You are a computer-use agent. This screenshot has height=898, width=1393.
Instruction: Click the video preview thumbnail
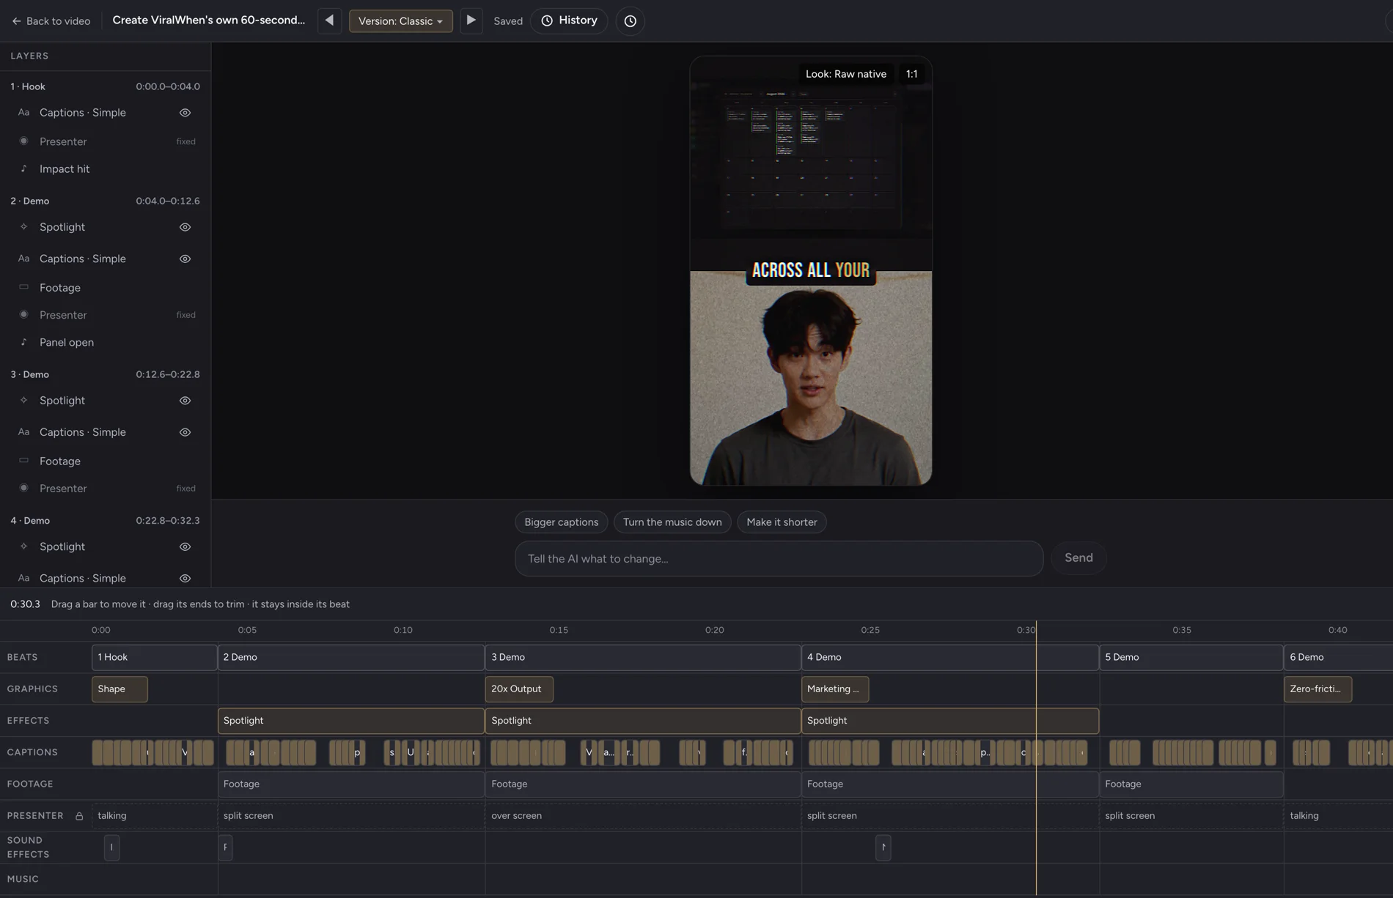[810, 271]
